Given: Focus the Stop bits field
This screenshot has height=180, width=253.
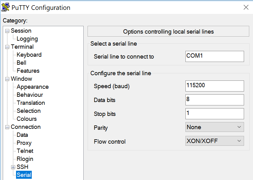Looking at the screenshot, I should coord(215,114).
